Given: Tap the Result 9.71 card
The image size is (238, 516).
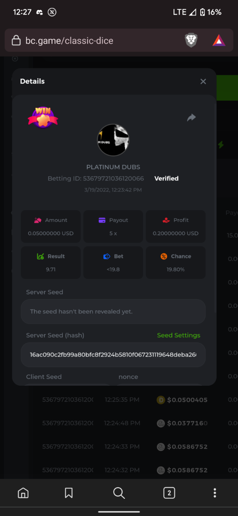Looking at the screenshot, I should [51, 262].
